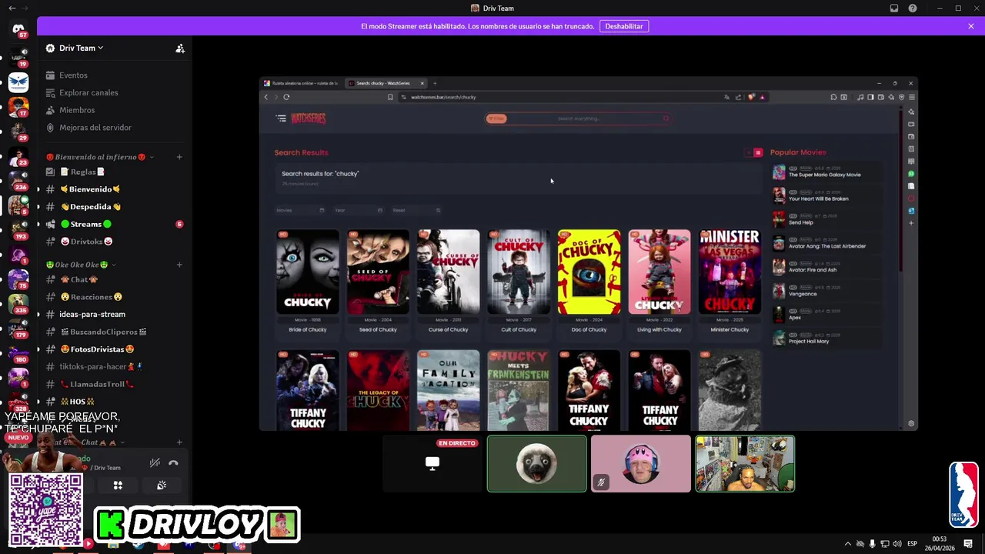Click the WatchSeries Filter button

click(496, 118)
